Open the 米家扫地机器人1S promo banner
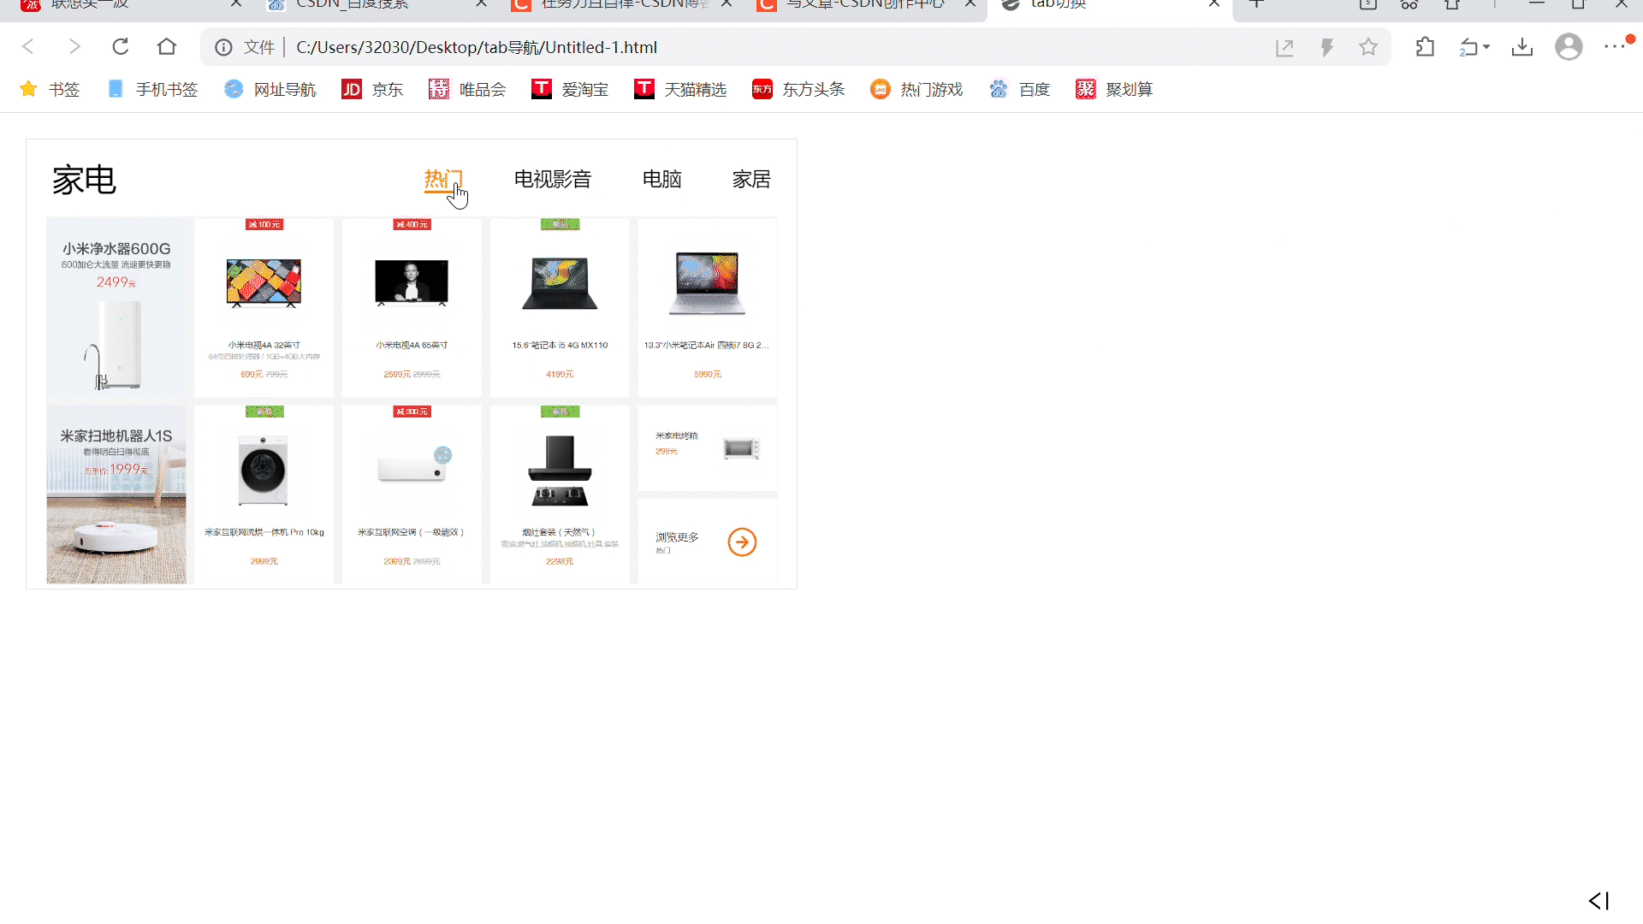 coord(116,495)
